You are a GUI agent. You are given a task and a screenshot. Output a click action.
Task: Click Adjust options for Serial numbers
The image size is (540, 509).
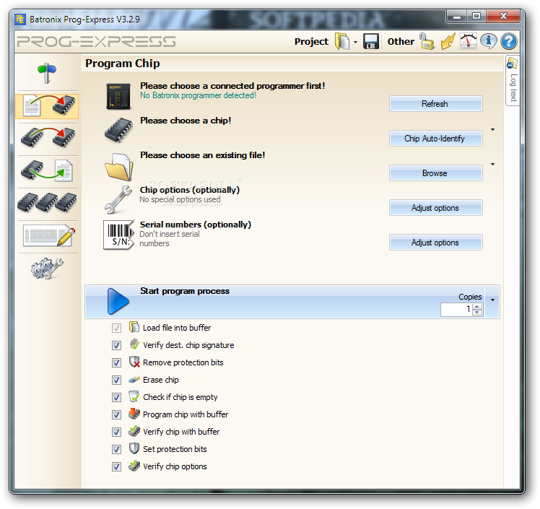pos(435,243)
